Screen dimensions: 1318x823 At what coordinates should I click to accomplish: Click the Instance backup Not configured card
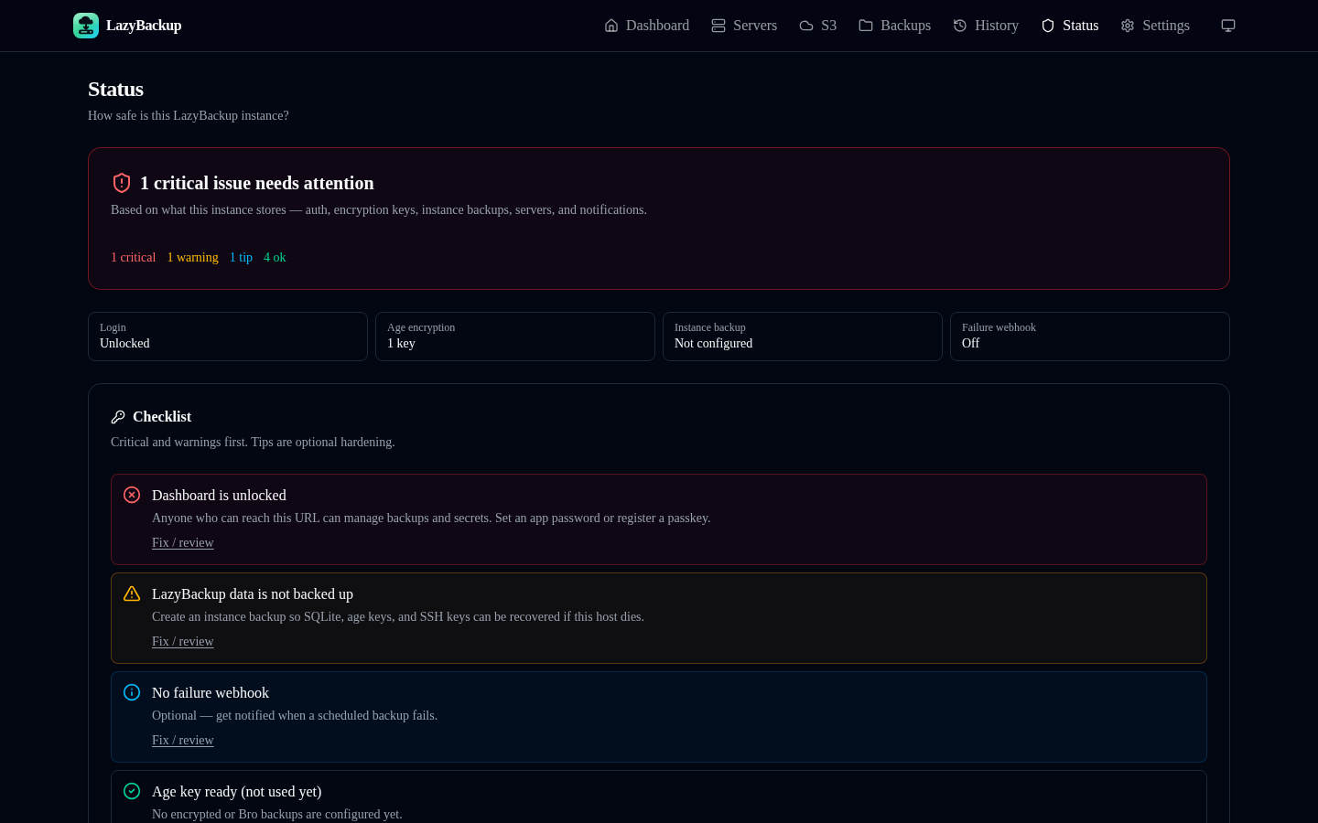803,337
